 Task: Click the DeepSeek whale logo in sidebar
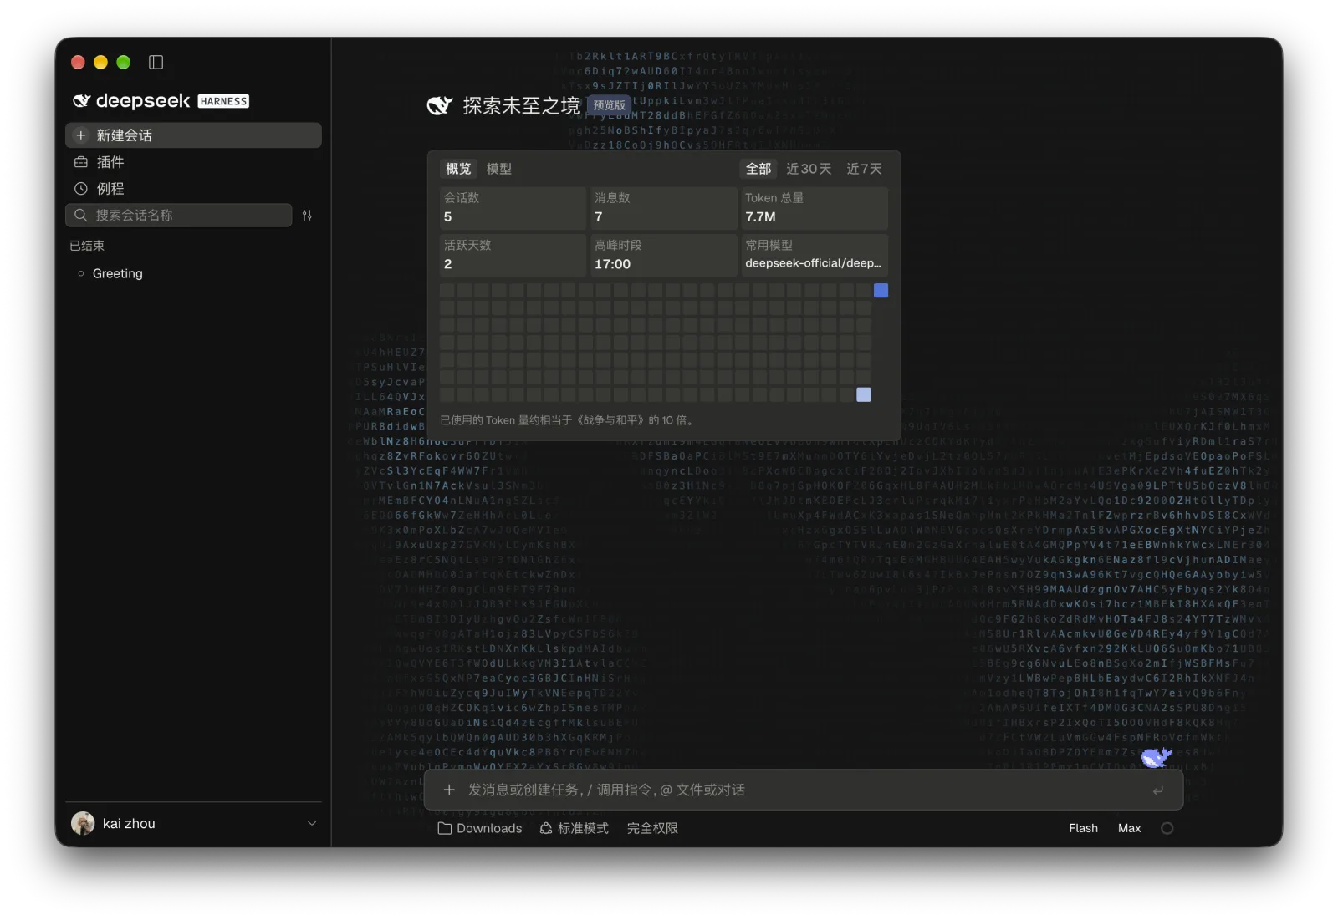tap(81, 101)
